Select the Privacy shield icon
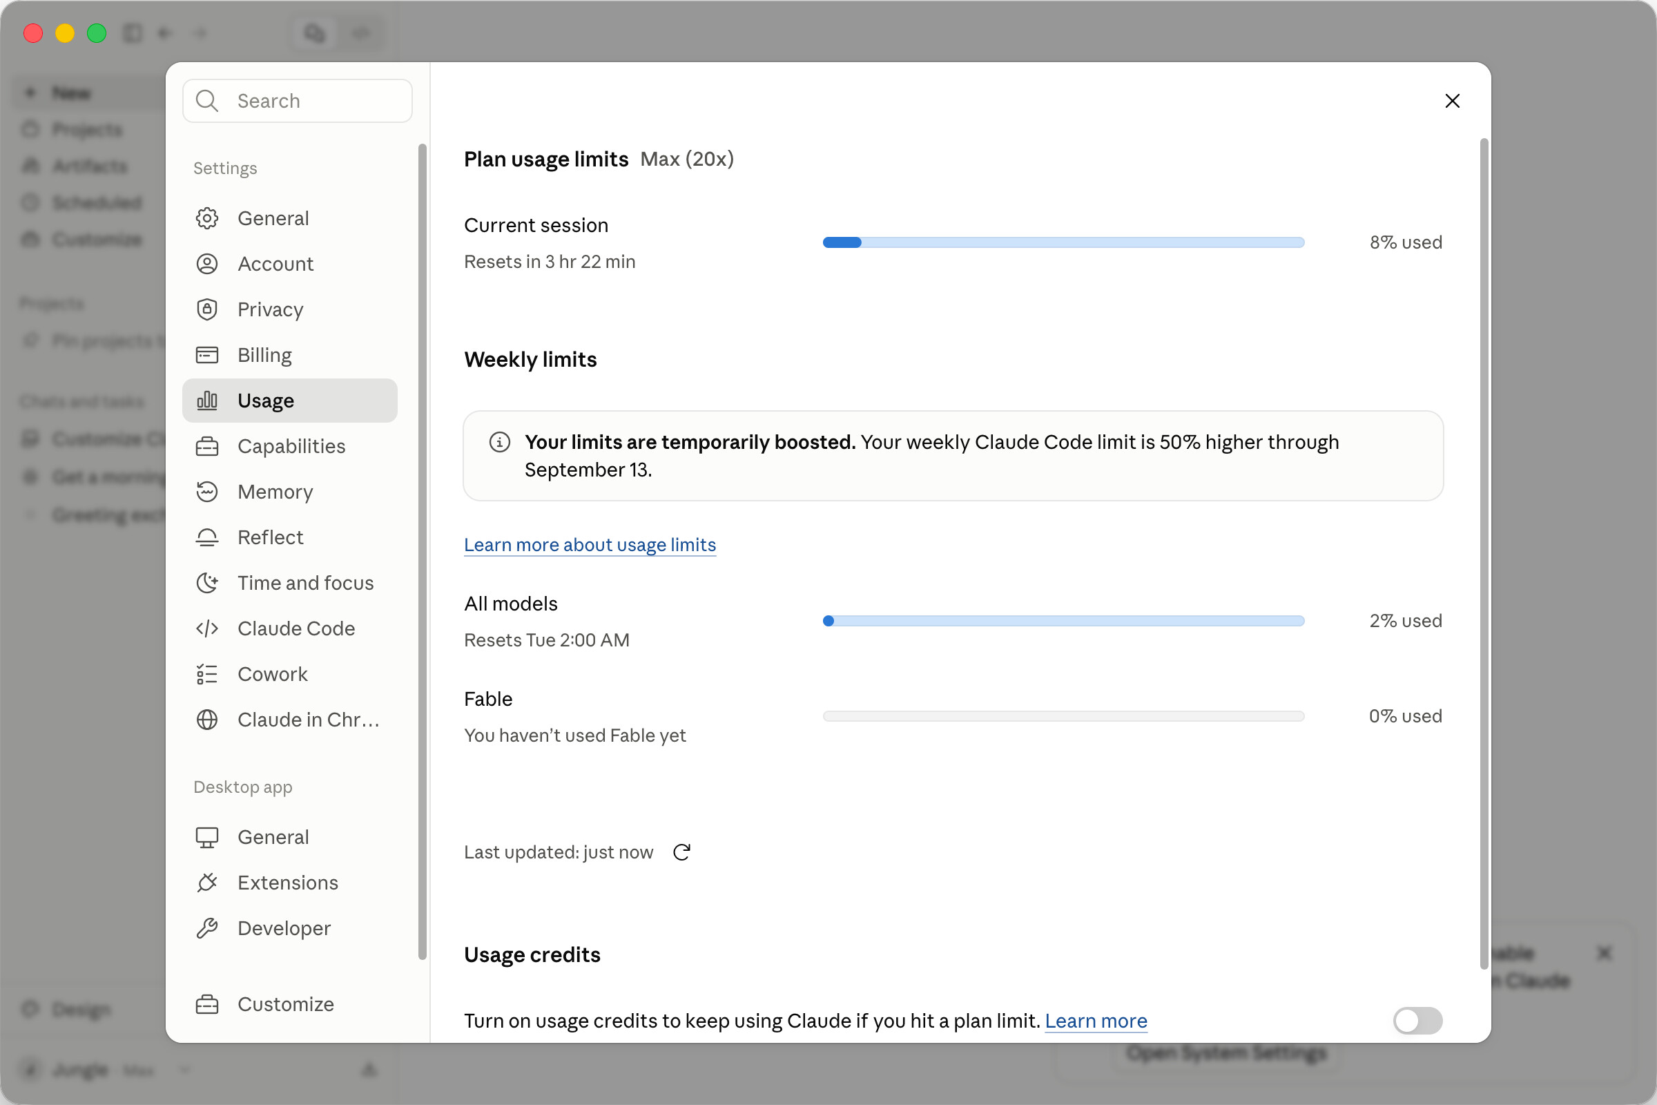Viewport: 1657px width, 1105px height. pos(206,309)
